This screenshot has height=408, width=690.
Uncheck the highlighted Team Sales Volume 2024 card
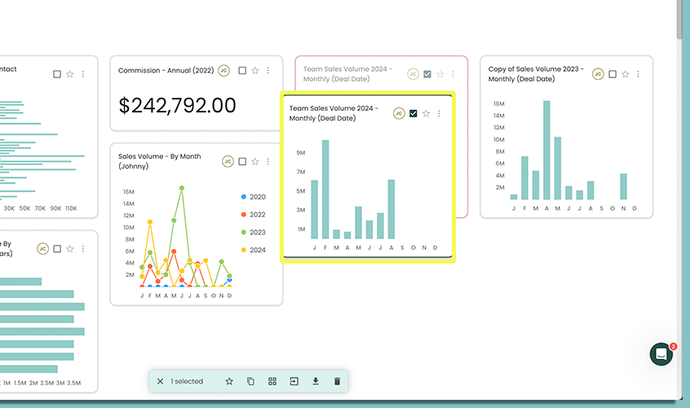[x=414, y=113]
